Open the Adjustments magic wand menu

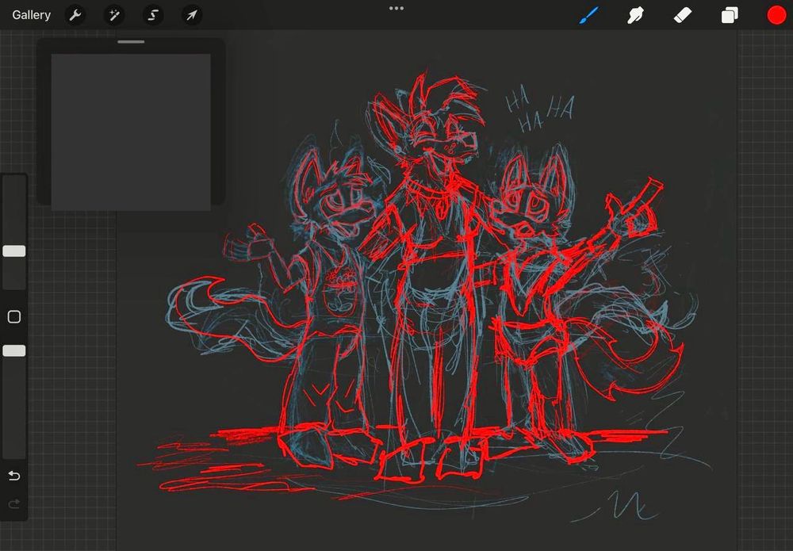click(113, 15)
